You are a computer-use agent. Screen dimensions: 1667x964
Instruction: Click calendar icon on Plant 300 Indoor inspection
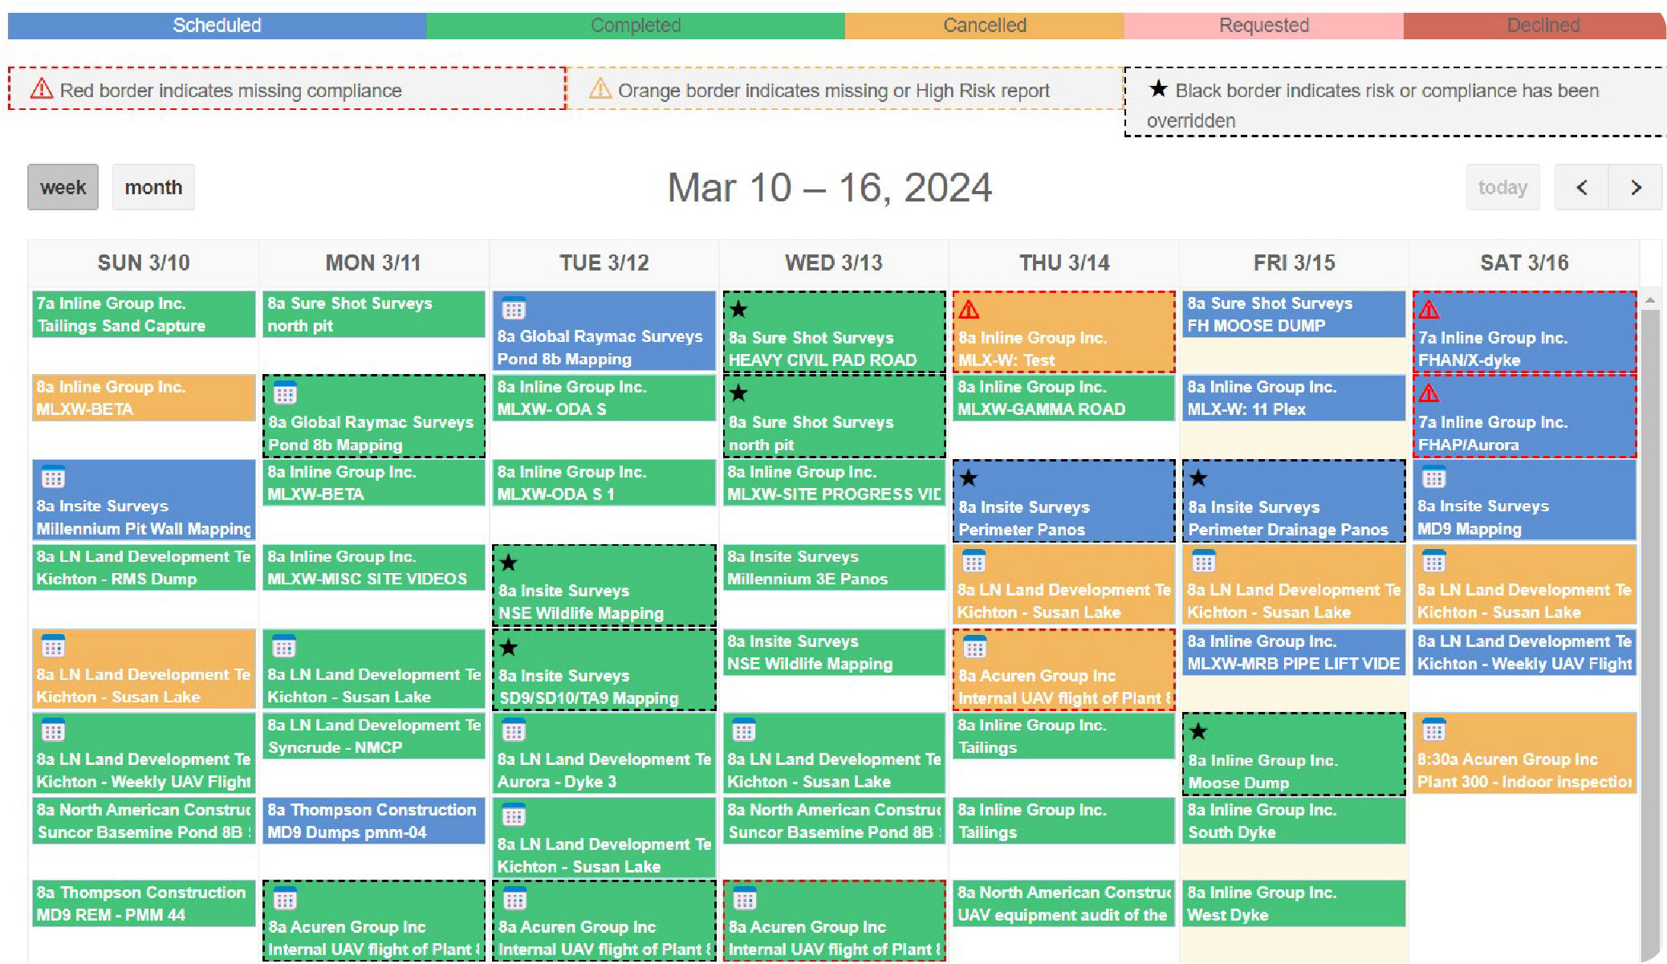tap(1433, 730)
